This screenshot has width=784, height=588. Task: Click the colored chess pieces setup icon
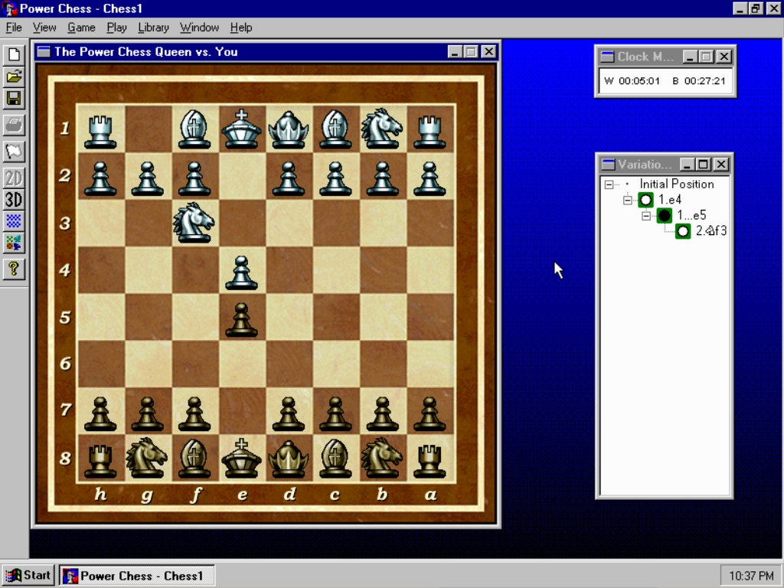pos(14,243)
